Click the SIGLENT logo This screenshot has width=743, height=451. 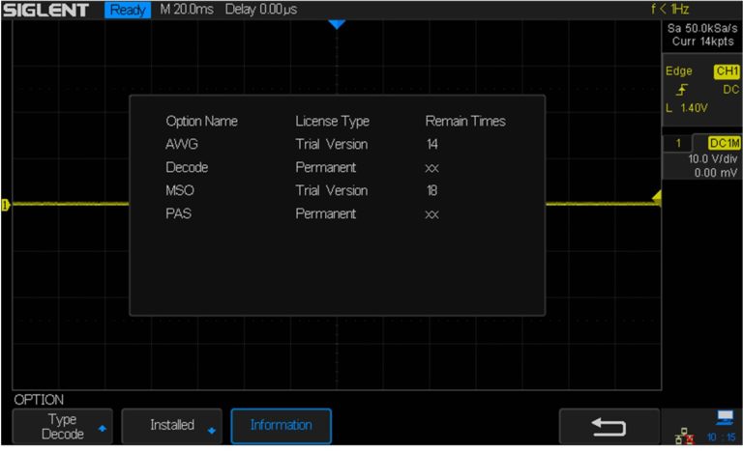(48, 10)
